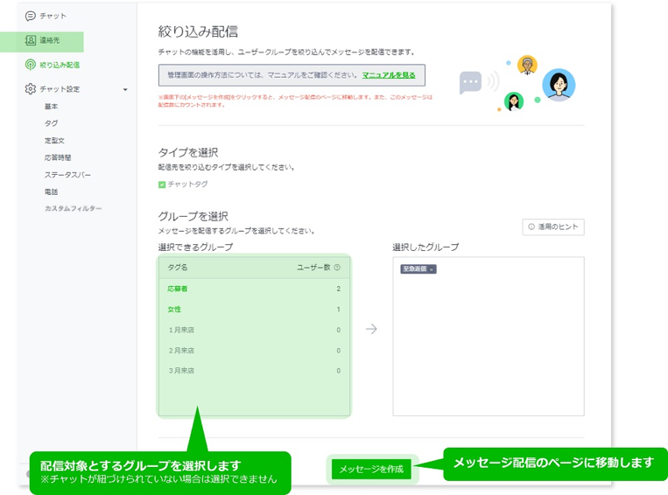Open the チャット section icon in sidebar
The height and width of the screenshot is (495, 668).
pyautogui.click(x=31, y=16)
